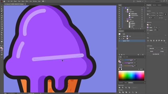The image size is (168, 94).
Task: Click the lightbulb Discover icon
Action: coord(134,1)
